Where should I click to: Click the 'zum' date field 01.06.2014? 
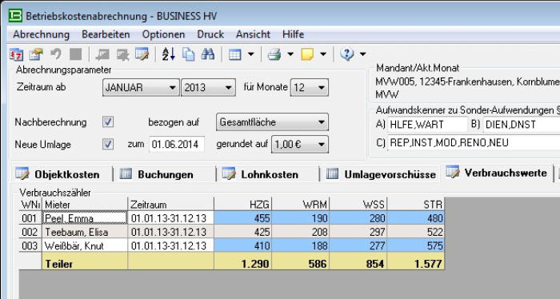click(177, 145)
